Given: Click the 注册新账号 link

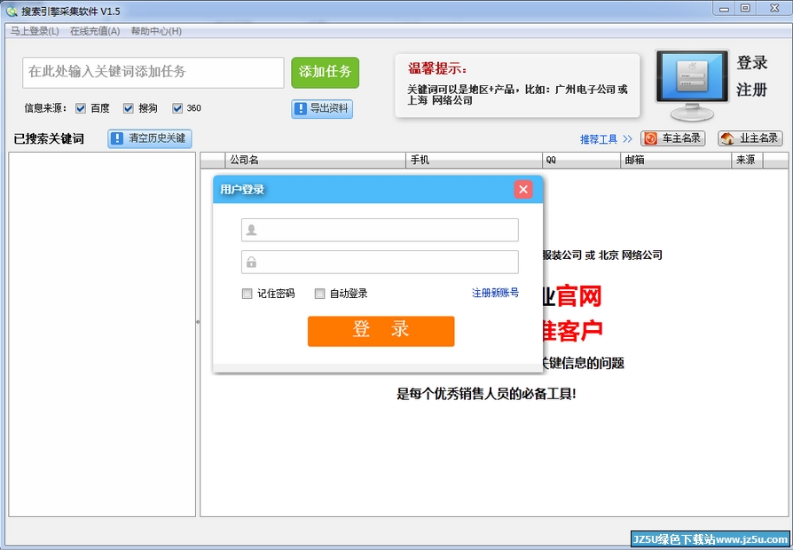Looking at the screenshot, I should (495, 293).
